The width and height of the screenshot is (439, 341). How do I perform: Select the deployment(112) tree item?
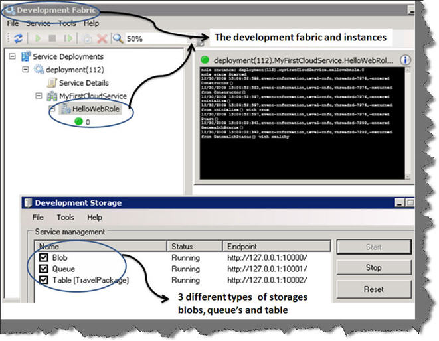75,70
